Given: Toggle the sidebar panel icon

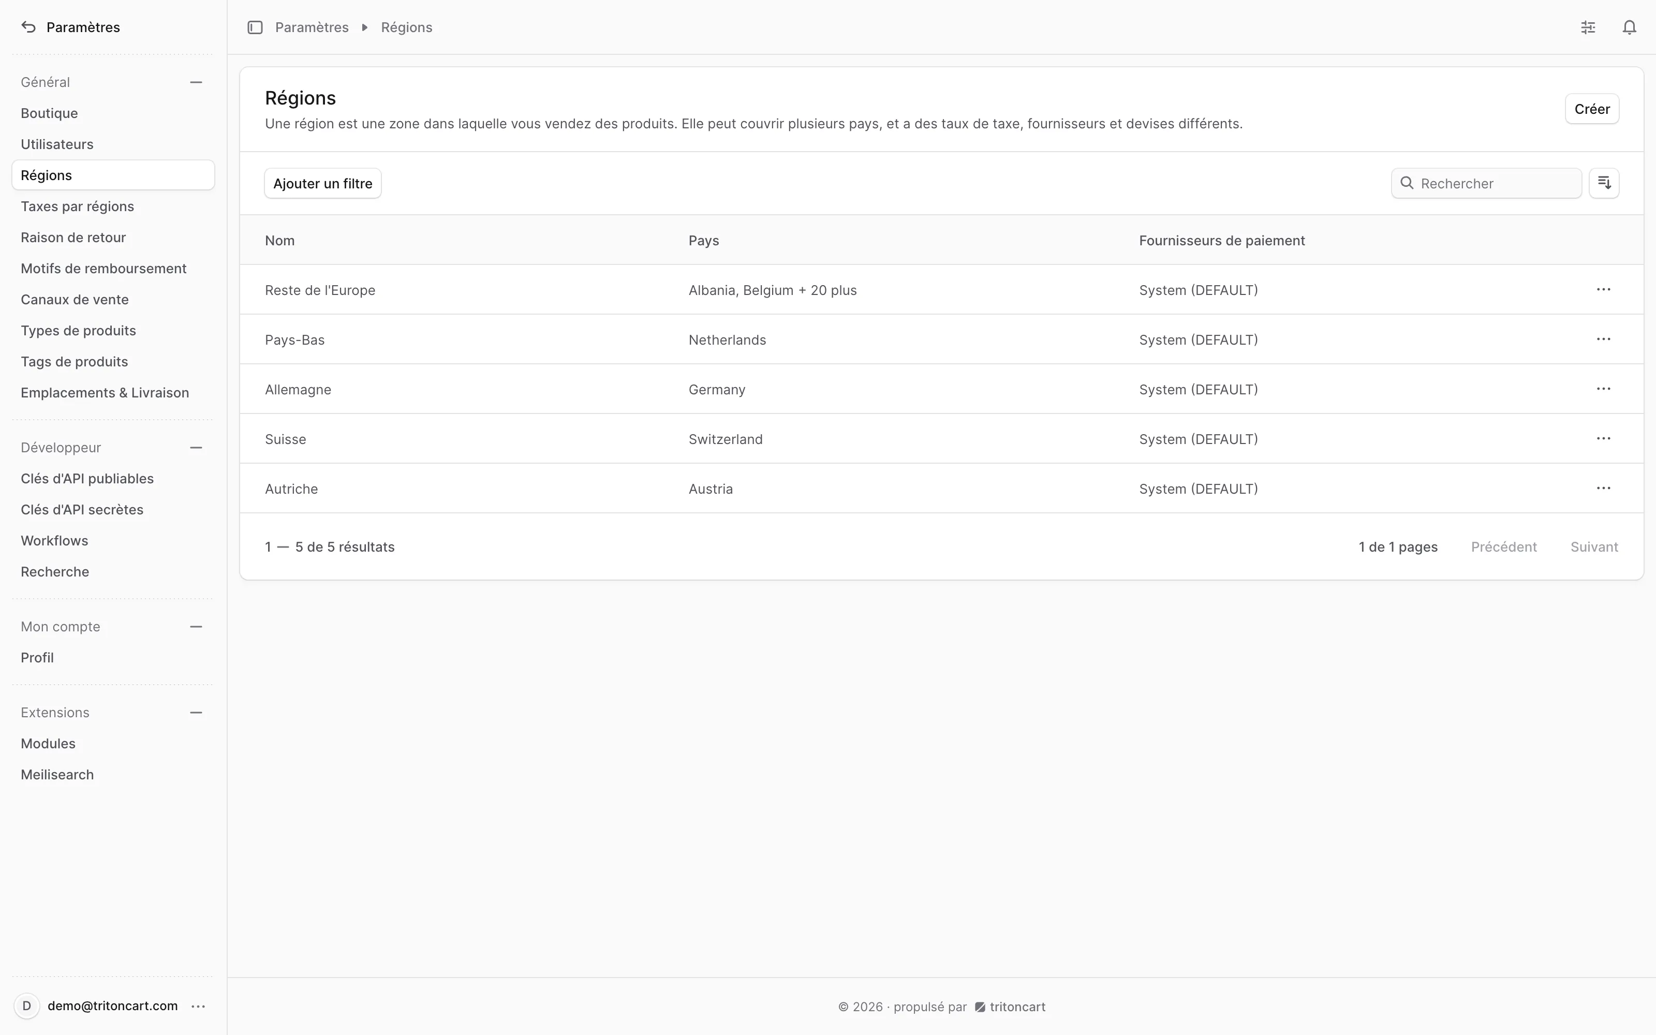Looking at the screenshot, I should [255, 27].
